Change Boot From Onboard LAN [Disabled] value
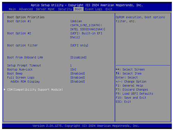This screenshot has height=130, width=174. pos(78,58)
